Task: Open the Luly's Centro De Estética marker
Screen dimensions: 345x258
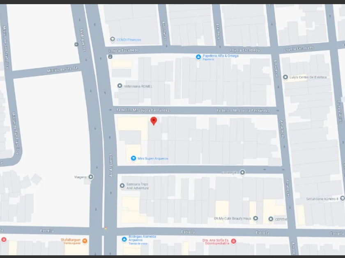Action: [285, 77]
